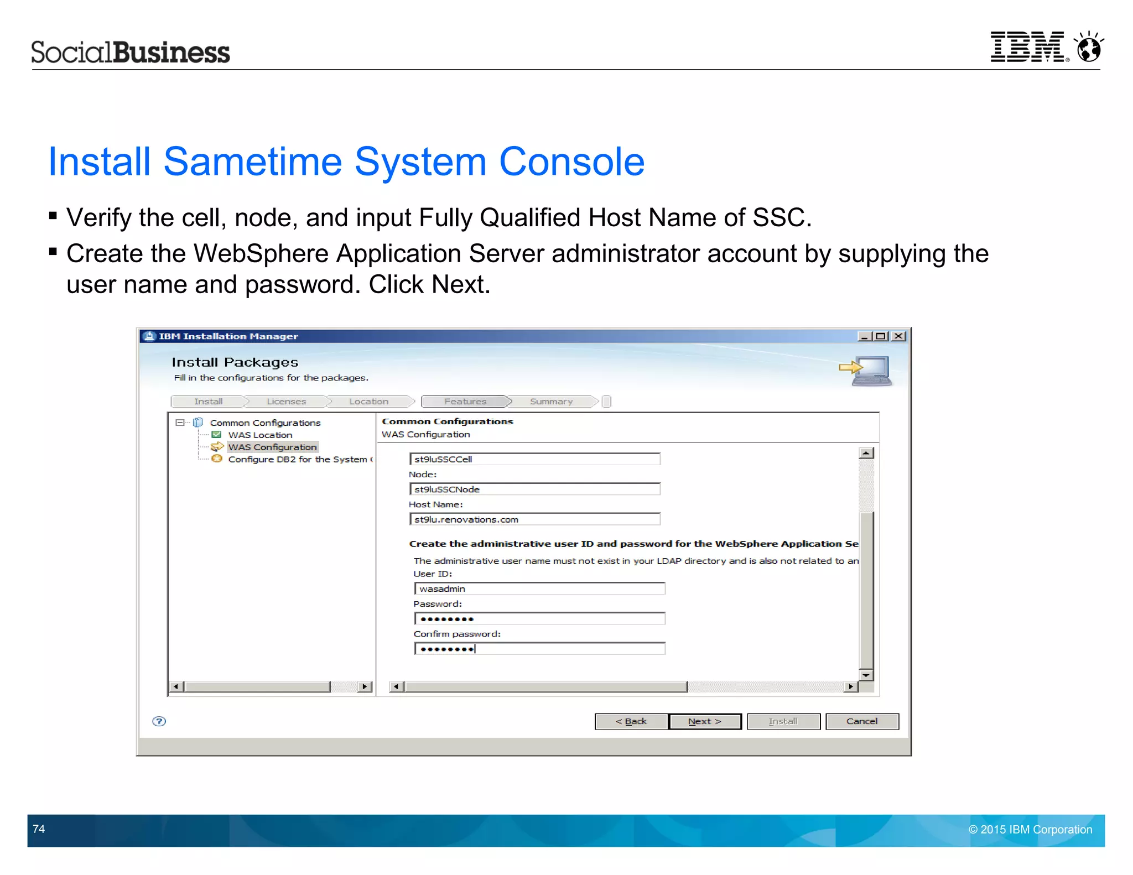Click right pane horizontal scrollbar thumb
The height and width of the screenshot is (875, 1133).
545,687
